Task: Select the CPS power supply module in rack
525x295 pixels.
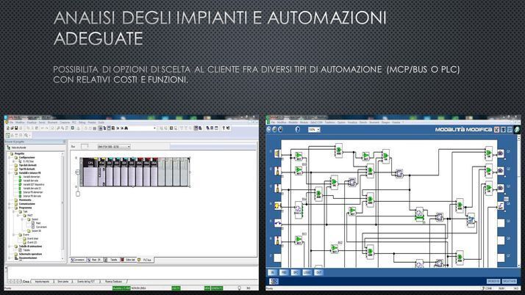Action: click(90, 172)
